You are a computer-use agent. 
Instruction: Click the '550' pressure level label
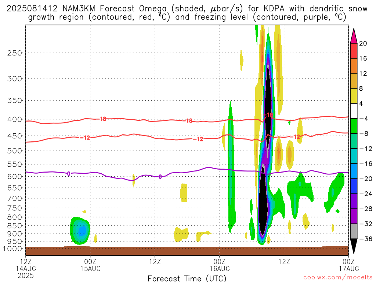(14, 164)
